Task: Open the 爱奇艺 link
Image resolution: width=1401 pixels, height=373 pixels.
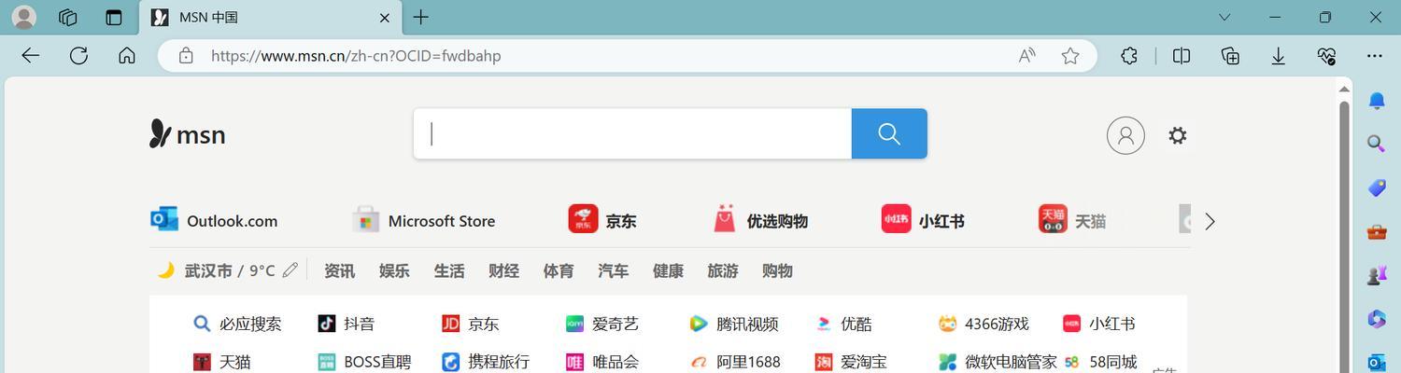Action: pos(602,324)
